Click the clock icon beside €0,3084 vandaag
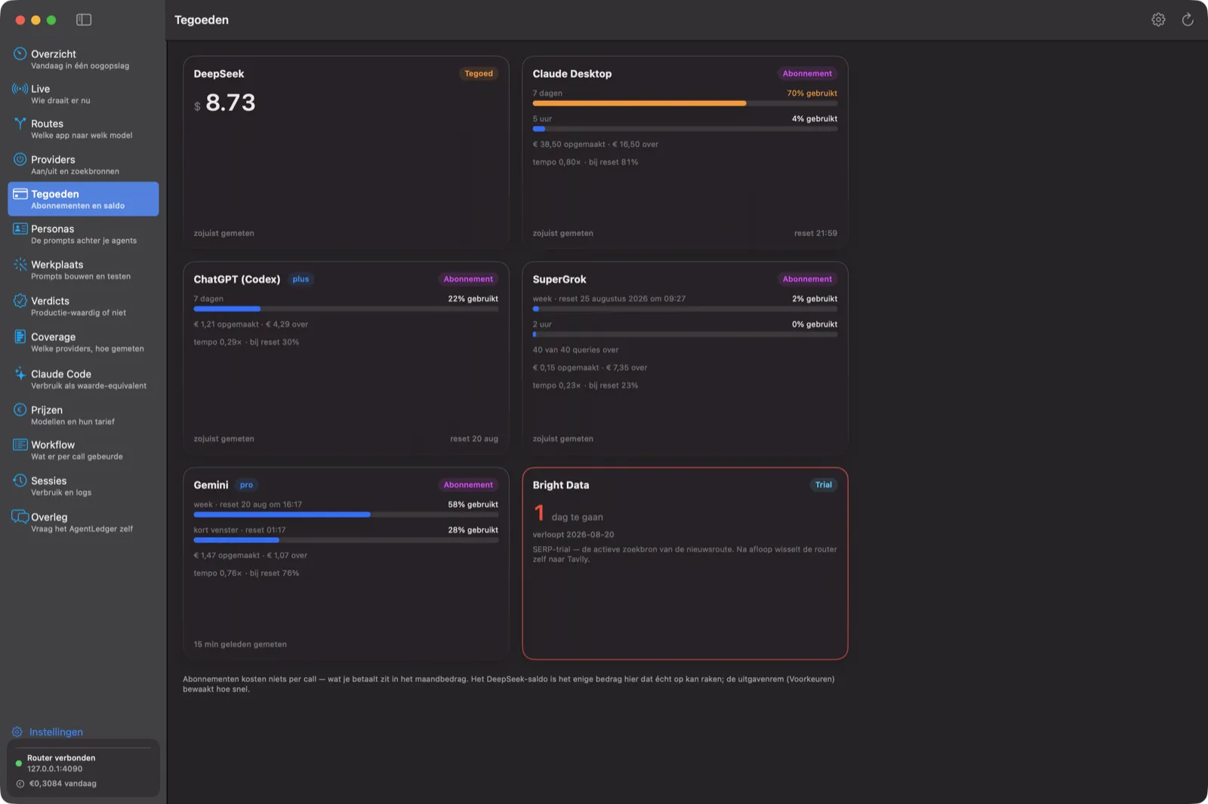Image resolution: width=1208 pixels, height=804 pixels. tap(20, 784)
